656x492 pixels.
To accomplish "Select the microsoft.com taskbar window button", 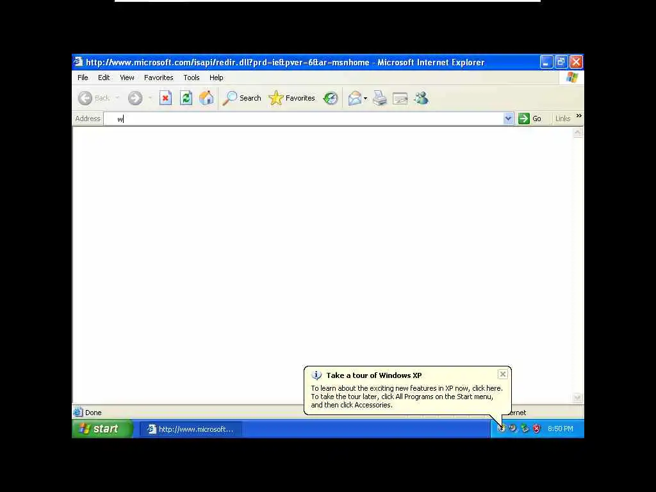I will [x=191, y=429].
